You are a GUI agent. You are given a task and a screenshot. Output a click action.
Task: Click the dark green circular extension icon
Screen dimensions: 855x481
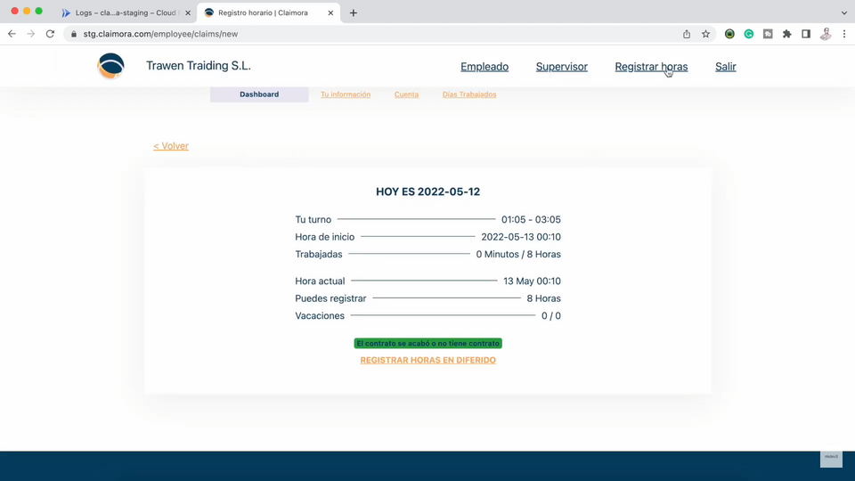click(729, 34)
